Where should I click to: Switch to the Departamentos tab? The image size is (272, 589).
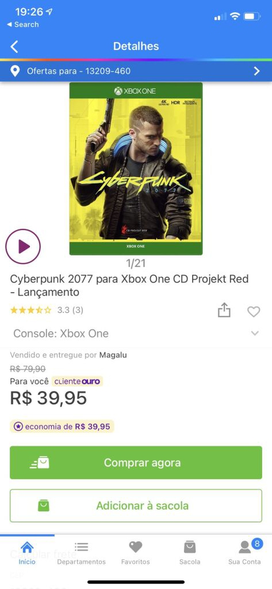click(82, 553)
